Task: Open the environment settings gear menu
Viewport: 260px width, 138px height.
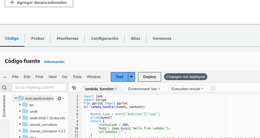Action: pos(60,99)
